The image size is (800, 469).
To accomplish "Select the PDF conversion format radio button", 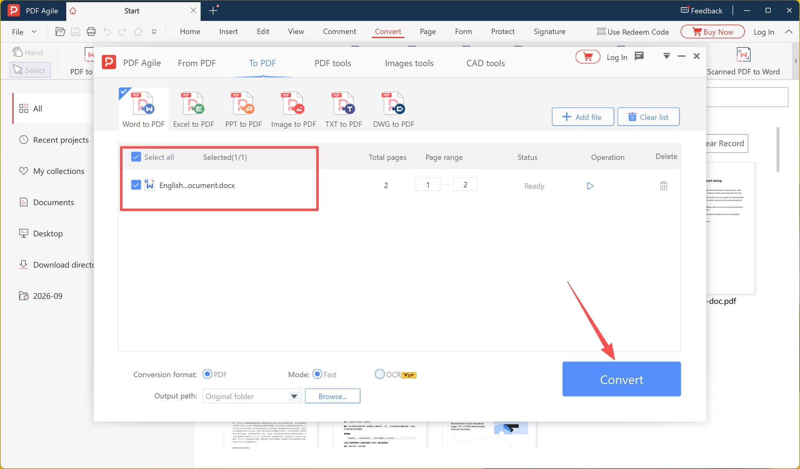I will [207, 374].
